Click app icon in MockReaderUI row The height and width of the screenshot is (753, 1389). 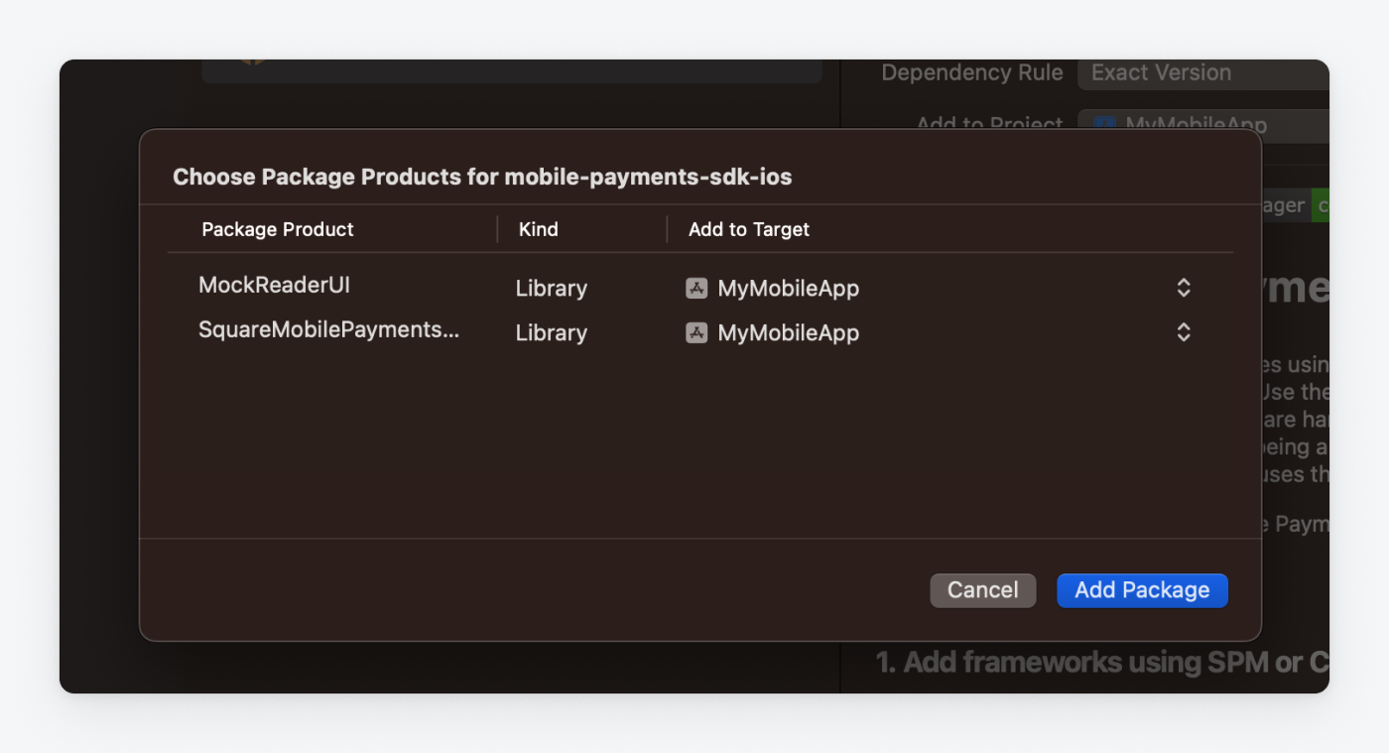click(x=696, y=289)
